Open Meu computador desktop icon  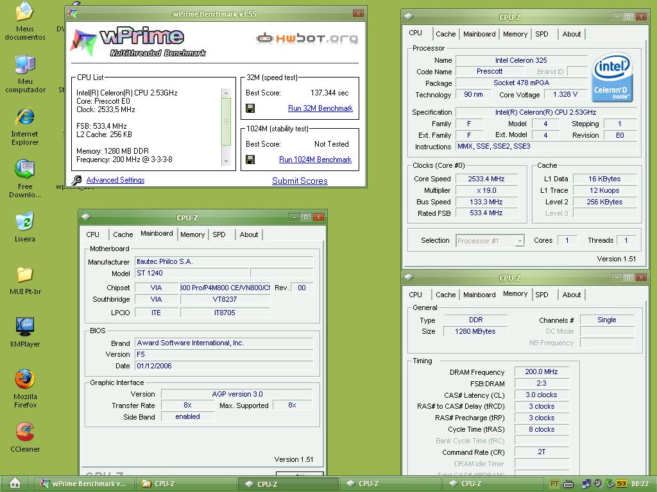(x=25, y=74)
